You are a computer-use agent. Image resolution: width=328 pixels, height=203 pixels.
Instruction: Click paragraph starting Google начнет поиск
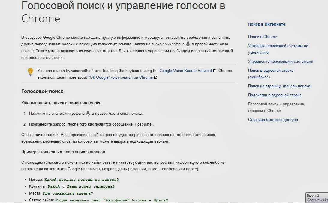118,138
